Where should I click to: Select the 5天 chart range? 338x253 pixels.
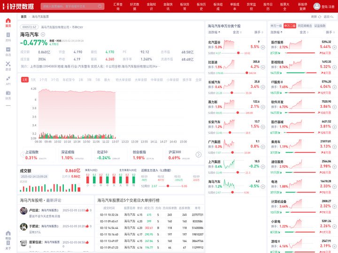click(33, 80)
